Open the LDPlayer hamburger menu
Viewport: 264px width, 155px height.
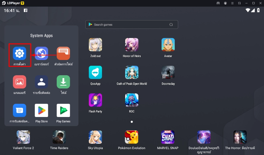(232, 3)
